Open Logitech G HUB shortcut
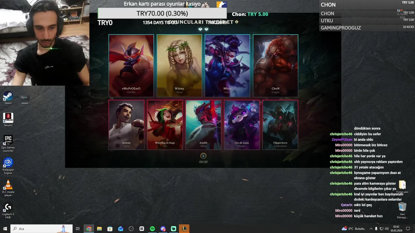The image size is (415, 233). 8,210
